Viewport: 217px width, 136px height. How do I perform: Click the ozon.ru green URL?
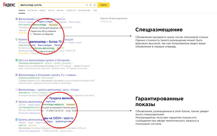22,125
